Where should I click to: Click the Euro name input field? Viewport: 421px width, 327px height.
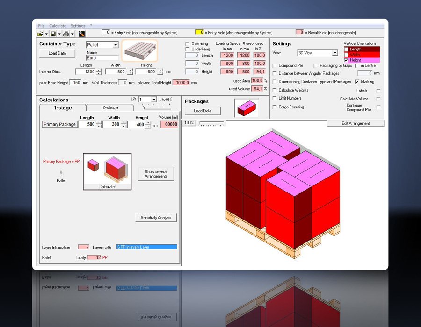pos(102,58)
